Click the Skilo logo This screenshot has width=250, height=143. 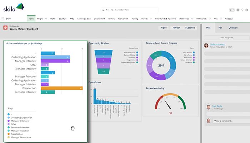(14, 7)
